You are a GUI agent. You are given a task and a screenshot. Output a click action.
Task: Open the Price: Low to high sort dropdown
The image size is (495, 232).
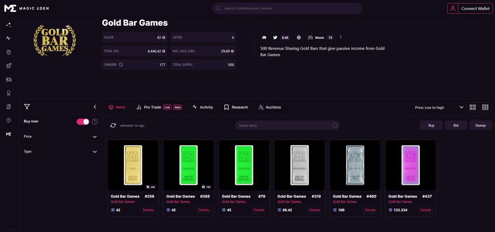439,107
